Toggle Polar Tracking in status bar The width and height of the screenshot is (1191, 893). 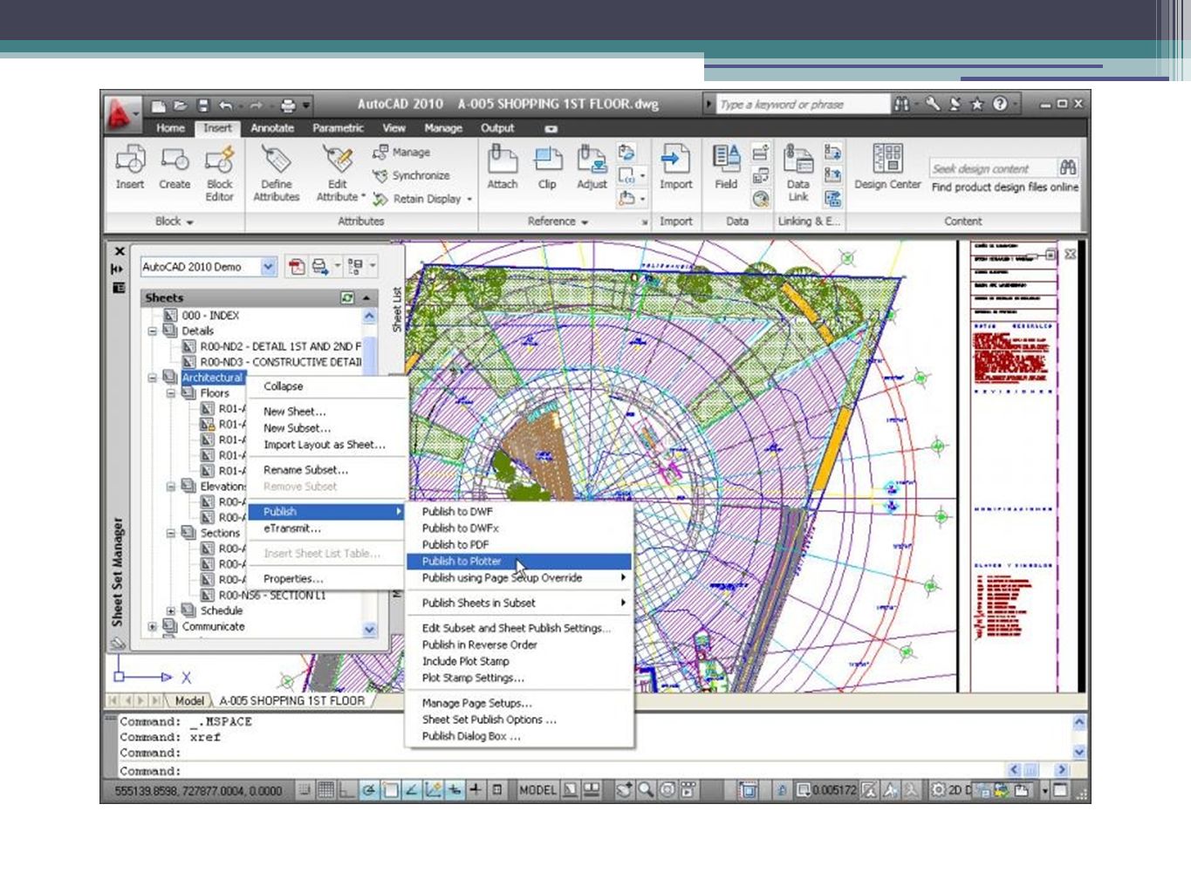(368, 790)
